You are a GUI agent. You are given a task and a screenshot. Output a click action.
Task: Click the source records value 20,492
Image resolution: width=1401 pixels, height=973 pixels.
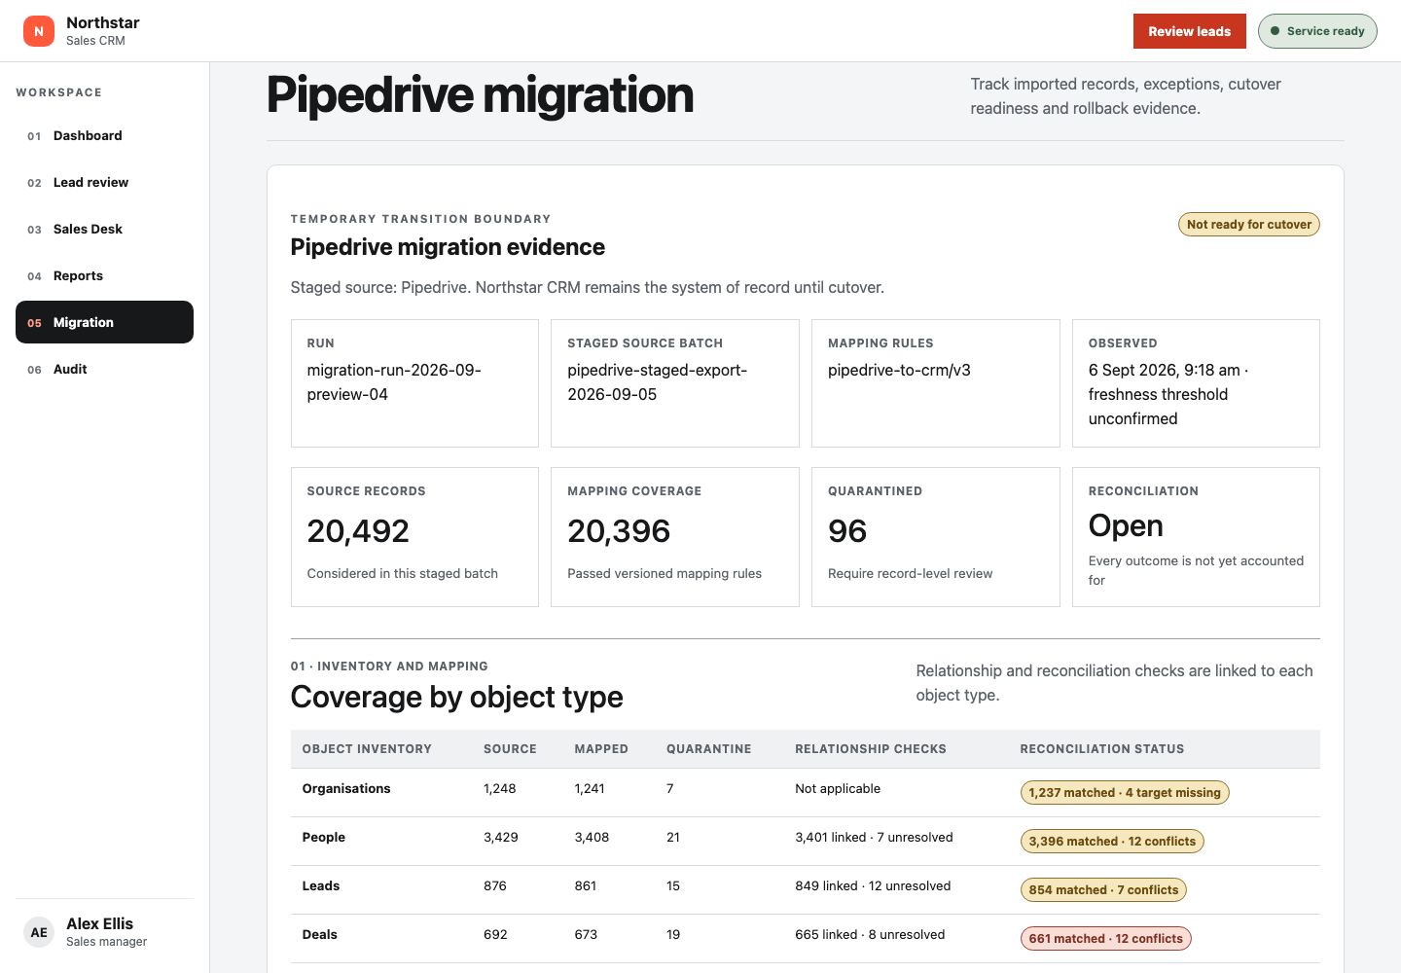tap(358, 531)
